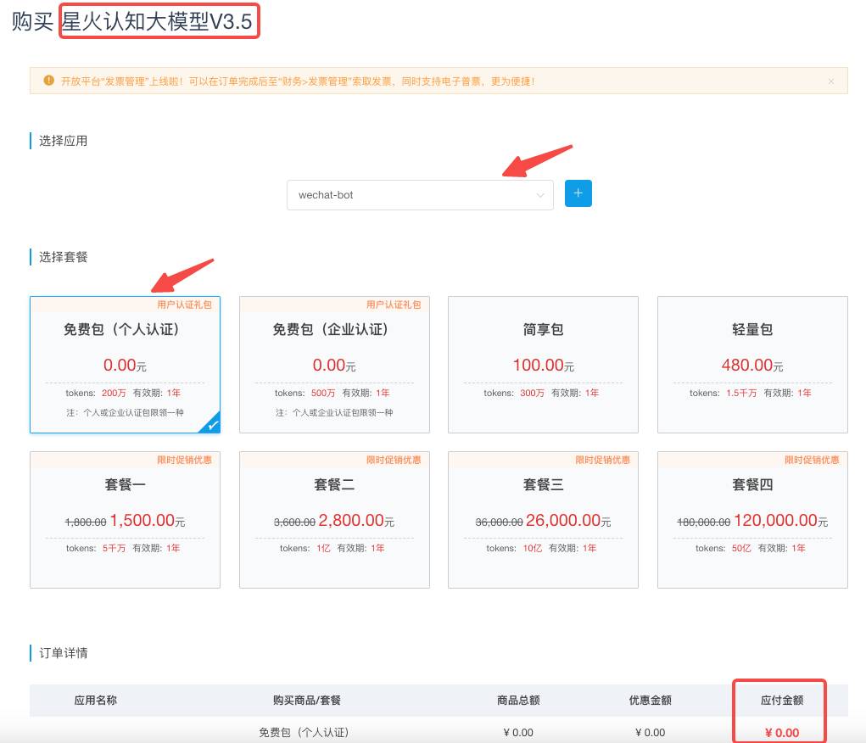Click the 应用名称 column header

pyautogui.click(x=96, y=700)
